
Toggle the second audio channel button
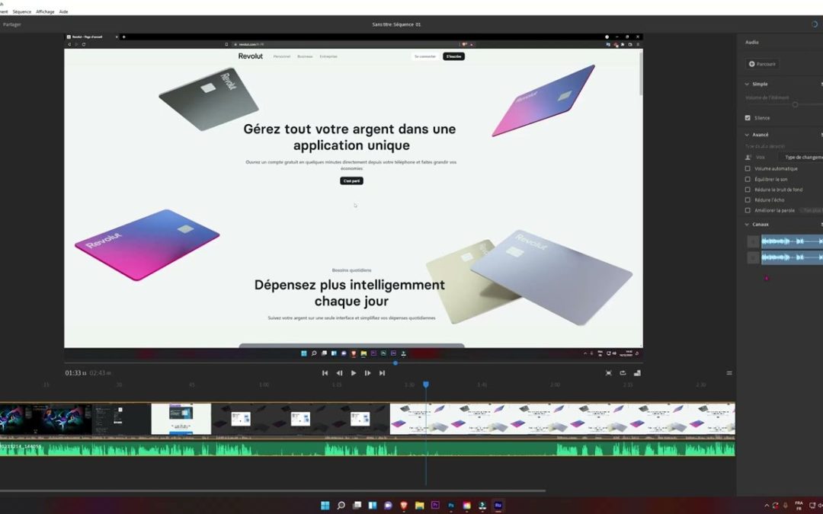click(x=753, y=257)
